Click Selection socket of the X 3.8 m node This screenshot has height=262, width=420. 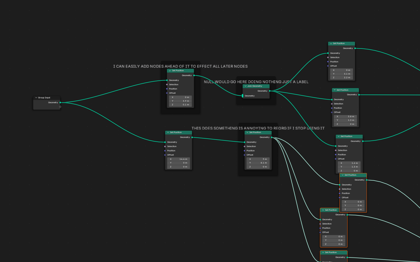pos(332,104)
